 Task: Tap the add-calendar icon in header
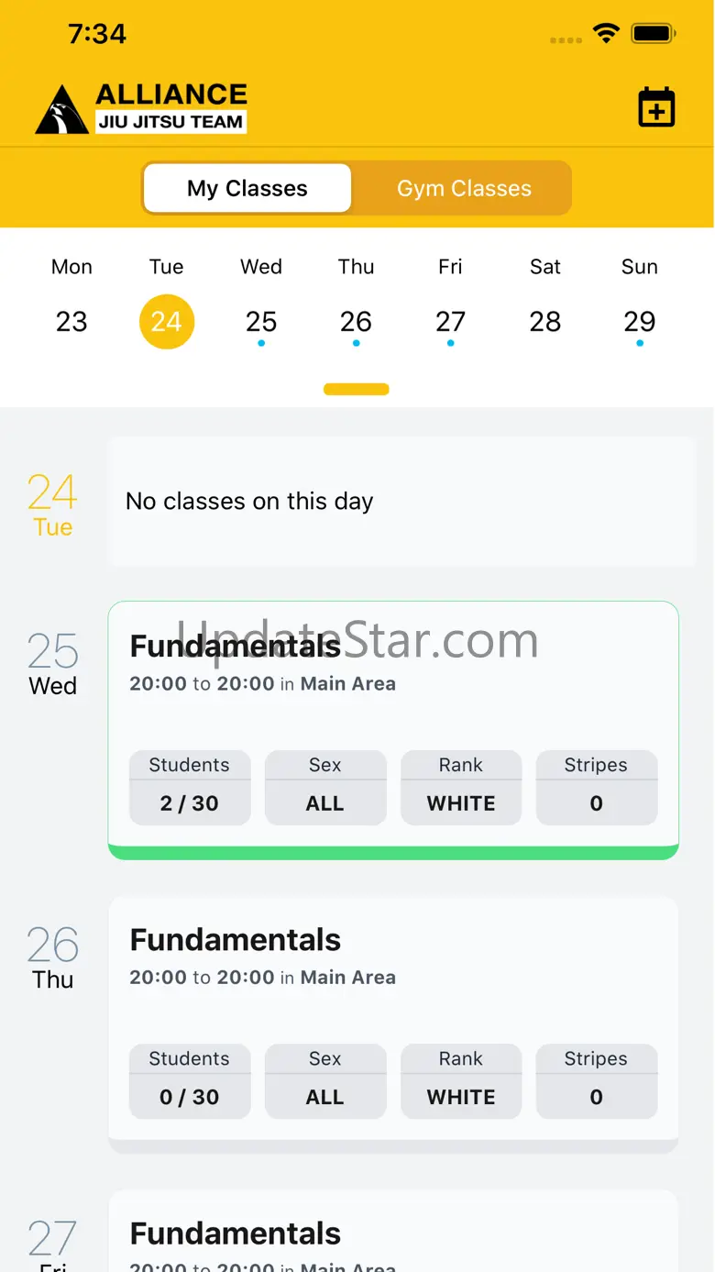pos(656,107)
